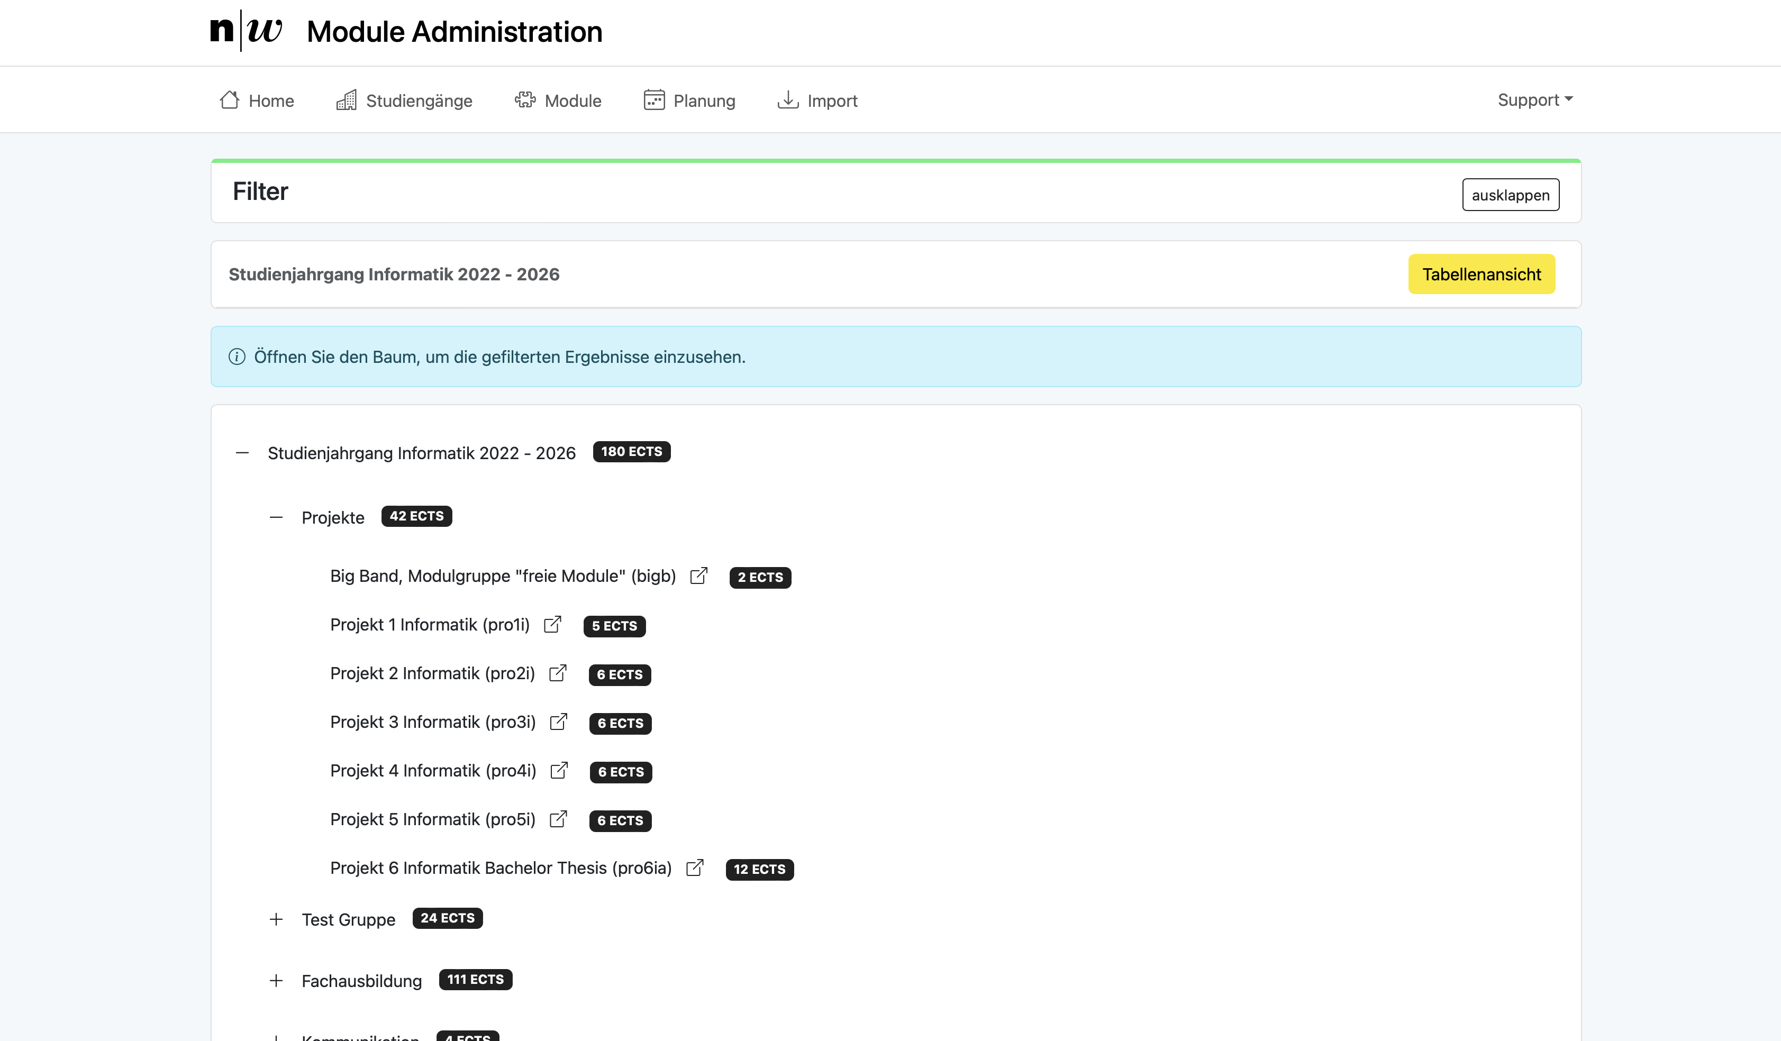Click the Studiengänge building icon
The height and width of the screenshot is (1041, 1781).
pyautogui.click(x=346, y=99)
